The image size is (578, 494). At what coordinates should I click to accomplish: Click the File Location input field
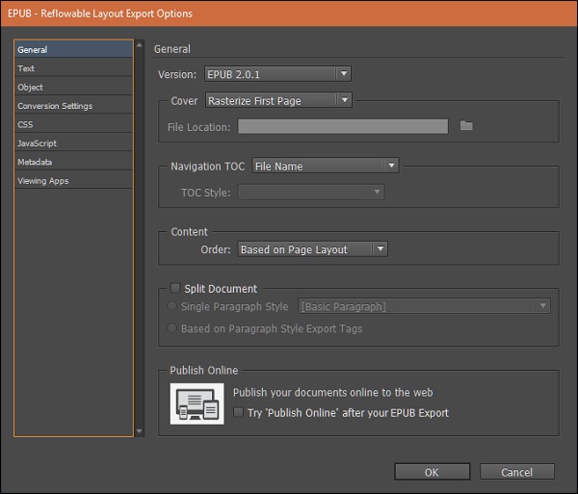[343, 126]
